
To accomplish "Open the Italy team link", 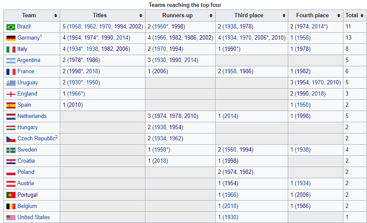I will pyautogui.click(x=22, y=49).
